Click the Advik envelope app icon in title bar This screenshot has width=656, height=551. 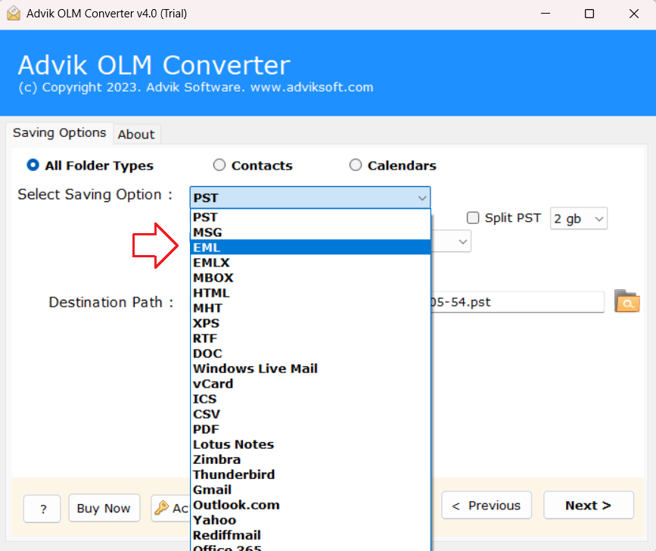13,14
